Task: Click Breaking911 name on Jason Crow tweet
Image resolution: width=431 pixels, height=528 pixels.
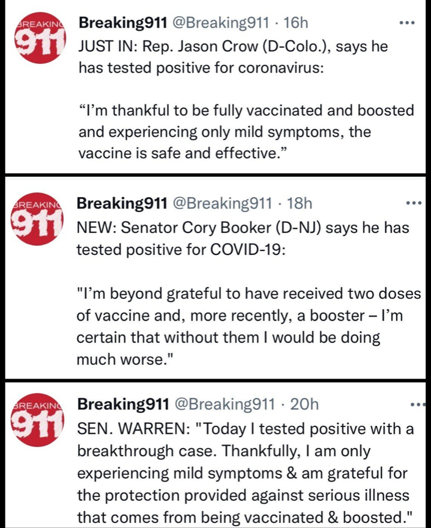Action: (122, 23)
